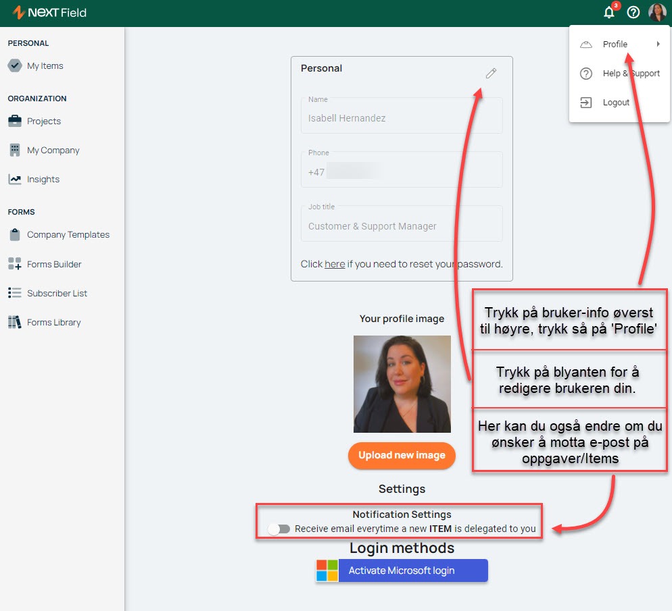Click the Upload new image button

tap(402, 456)
